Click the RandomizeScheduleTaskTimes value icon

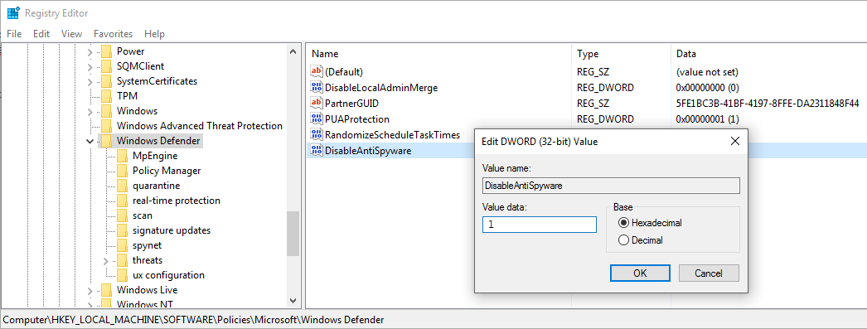[x=317, y=134]
